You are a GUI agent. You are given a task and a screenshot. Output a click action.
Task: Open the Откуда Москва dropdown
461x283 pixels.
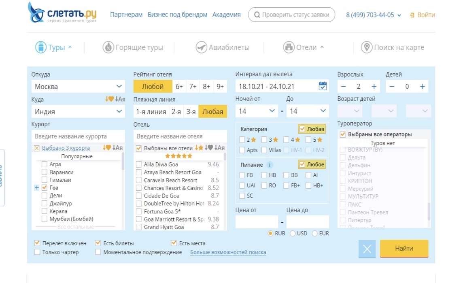tap(78, 86)
